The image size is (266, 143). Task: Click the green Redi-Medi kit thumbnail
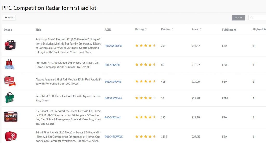(9, 98)
